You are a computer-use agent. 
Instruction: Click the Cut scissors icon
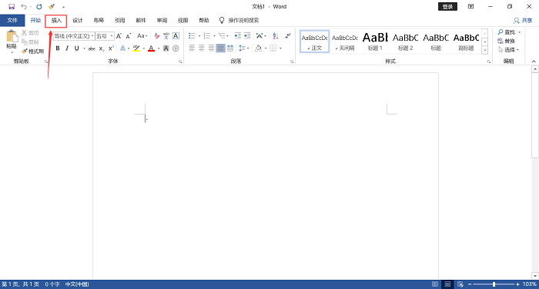[x=30, y=33]
